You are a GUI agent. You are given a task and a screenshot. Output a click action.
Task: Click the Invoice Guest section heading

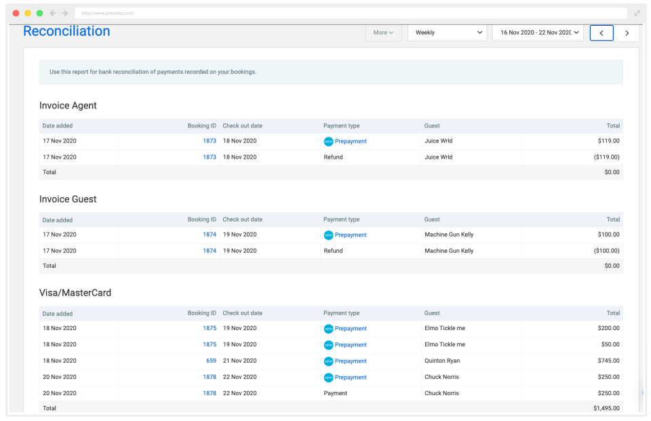coord(68,199)
